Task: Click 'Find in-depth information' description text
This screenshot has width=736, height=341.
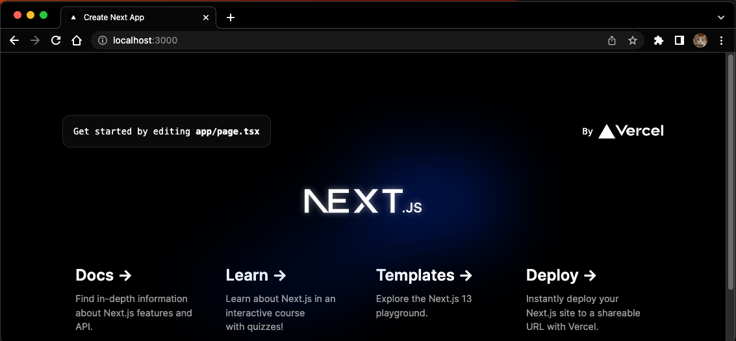Action: tap(134, 312)
